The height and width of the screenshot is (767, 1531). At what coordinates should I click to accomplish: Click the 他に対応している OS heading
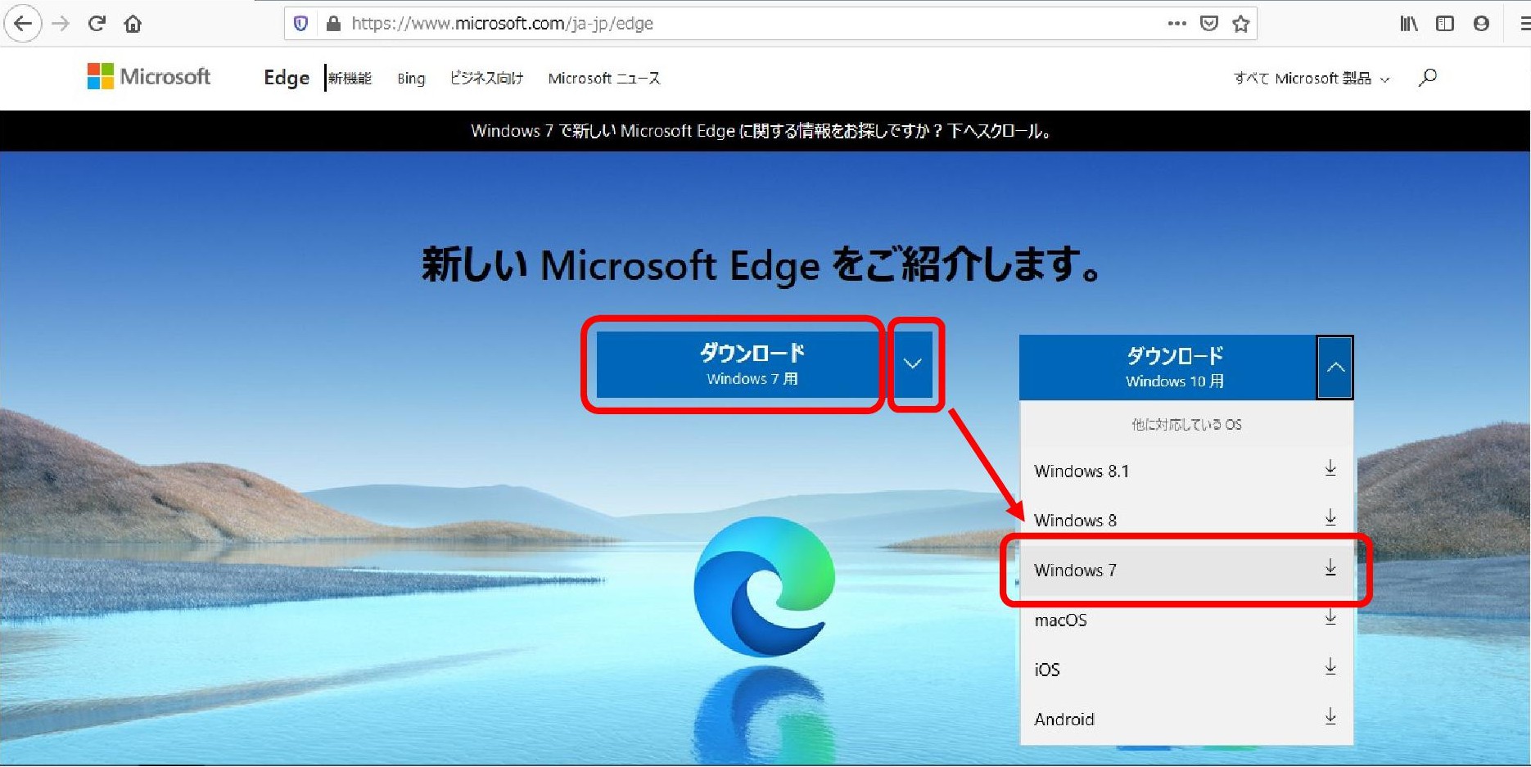[x=1186, y=424]
